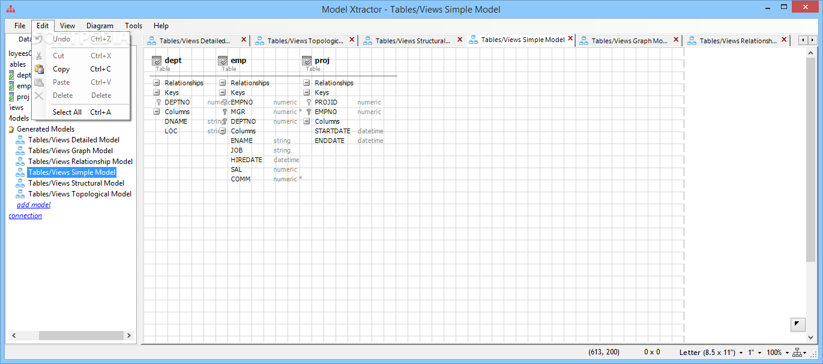Click the dept table icon in sidebar tree

coord(11,75)
